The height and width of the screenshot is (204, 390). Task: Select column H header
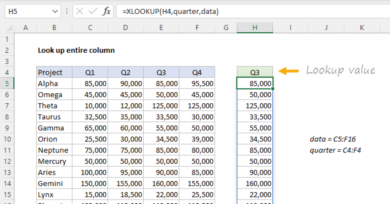point(255,28)
